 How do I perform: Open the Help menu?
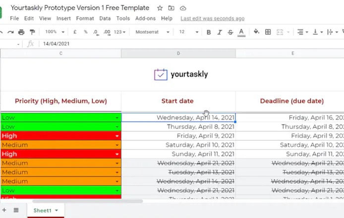tap(167, 18)
